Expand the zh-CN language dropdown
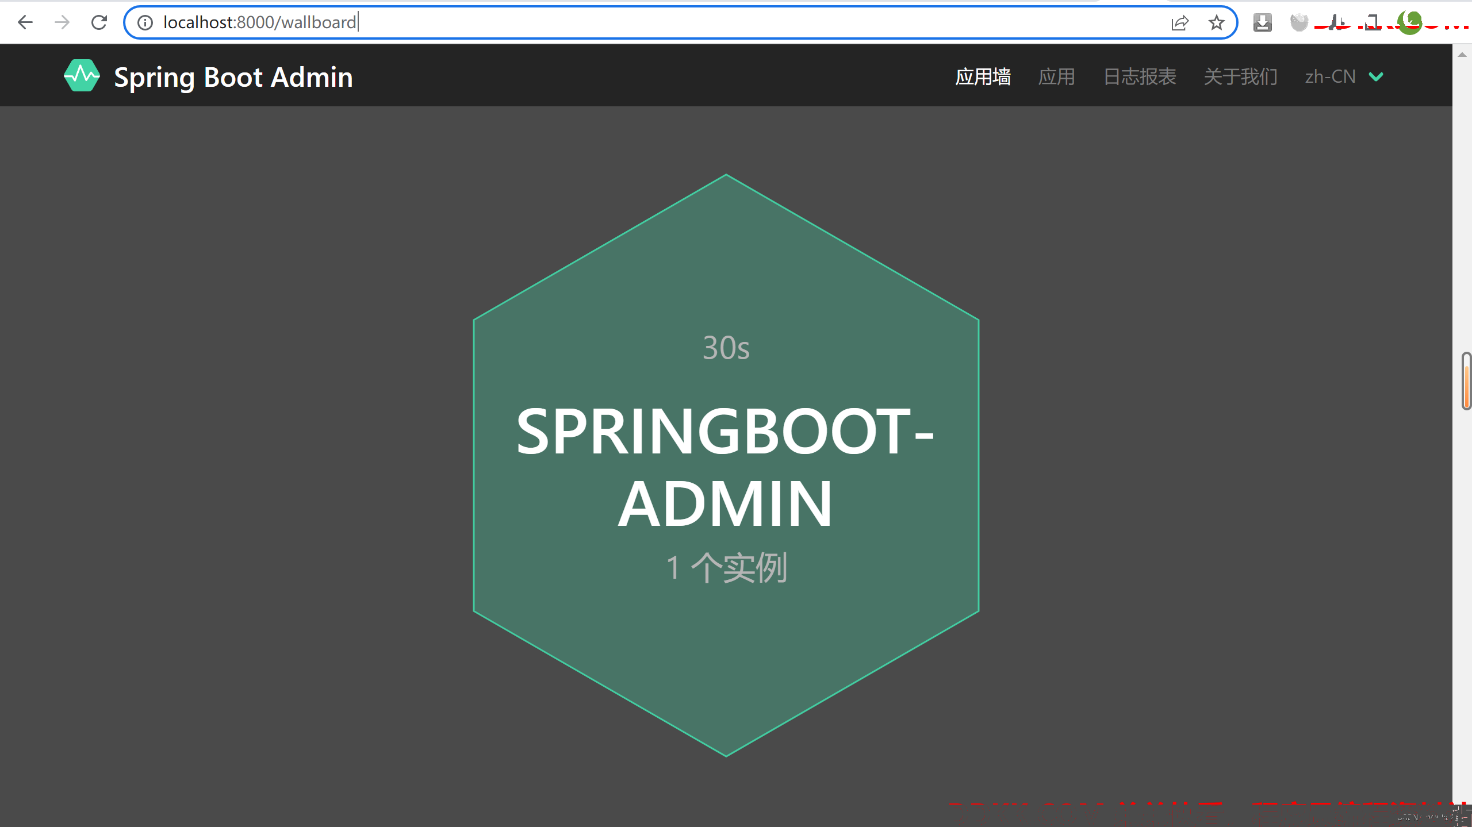The image size is (1472, 827). click(1344, 76)
